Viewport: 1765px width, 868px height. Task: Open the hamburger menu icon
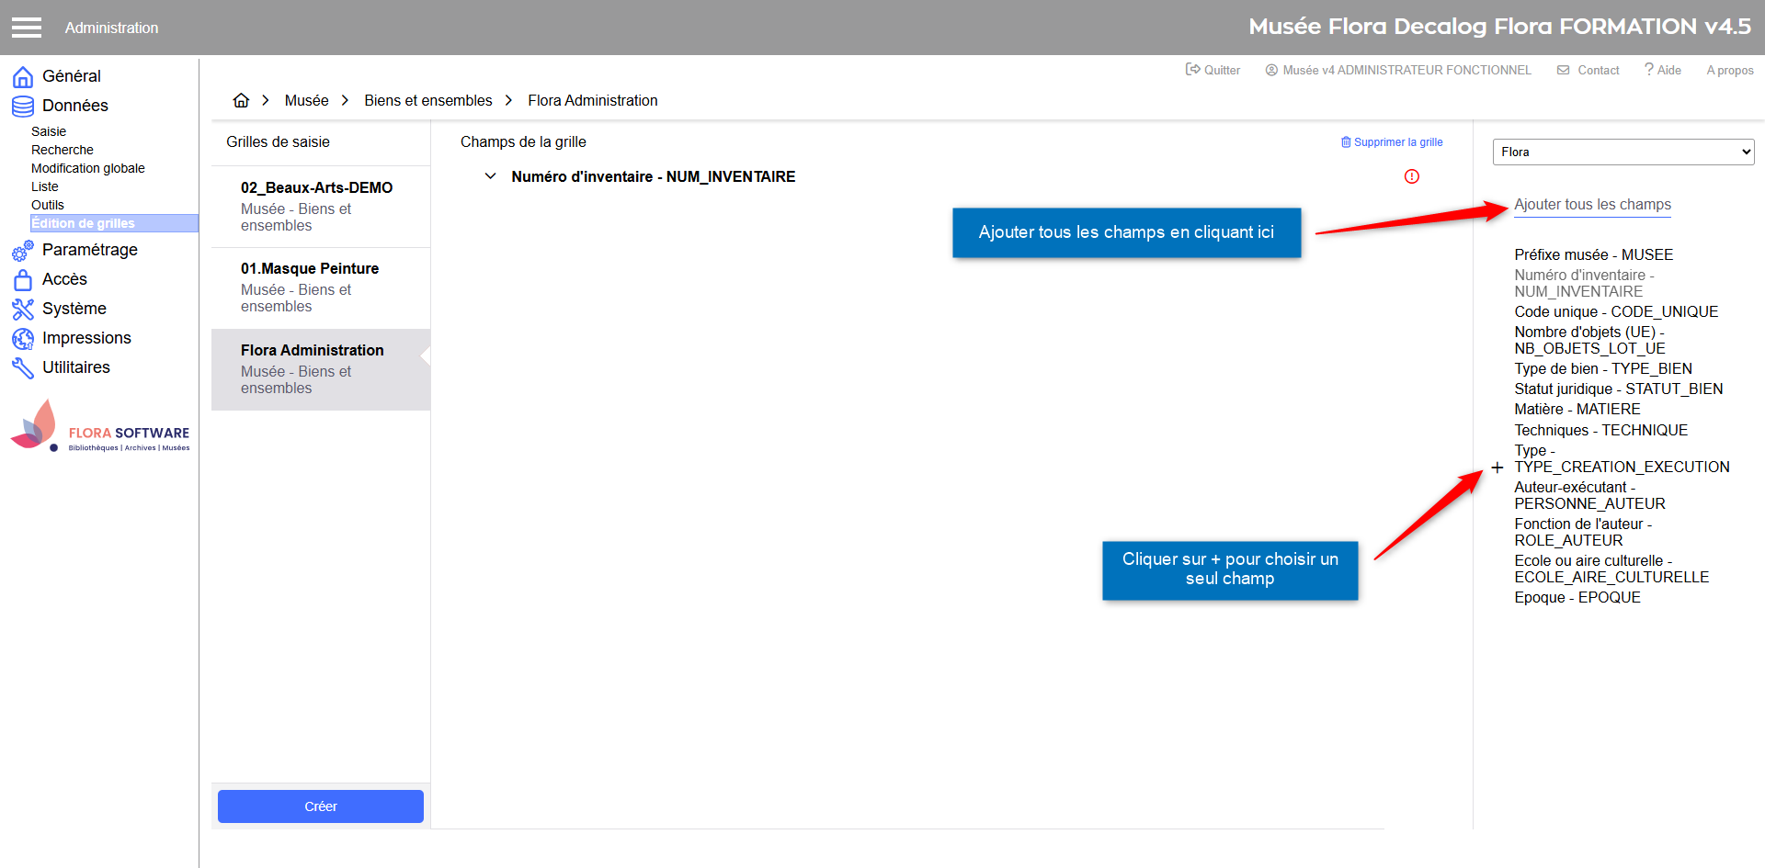click(27, 28)
